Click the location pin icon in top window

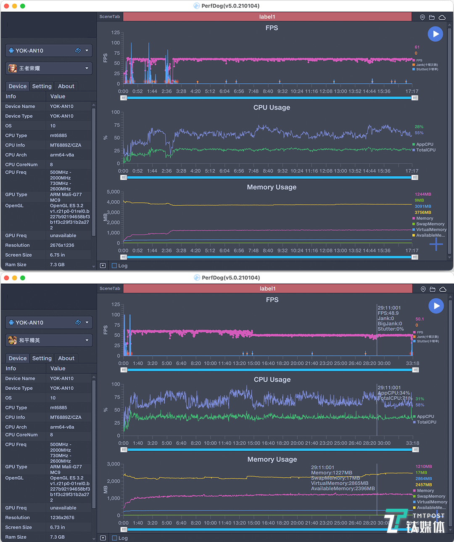tap(422, 17)
